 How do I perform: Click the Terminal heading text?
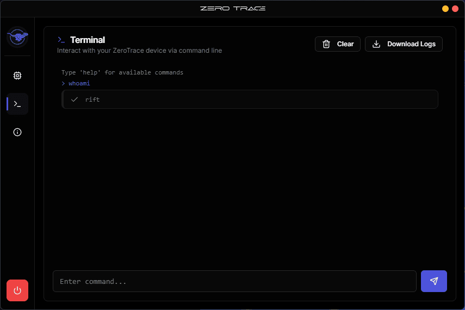[x=88, y=40]
